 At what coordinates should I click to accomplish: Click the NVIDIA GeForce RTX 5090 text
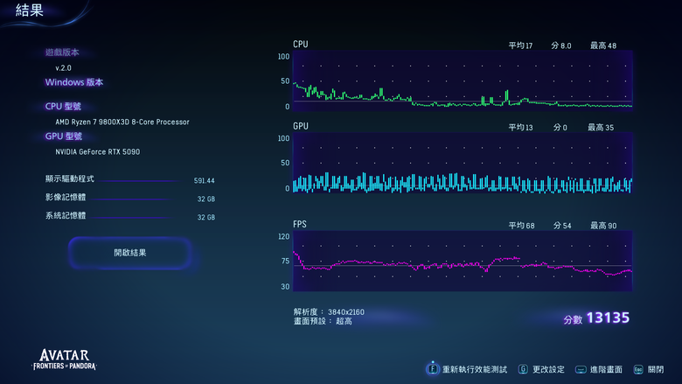[97, 152]
